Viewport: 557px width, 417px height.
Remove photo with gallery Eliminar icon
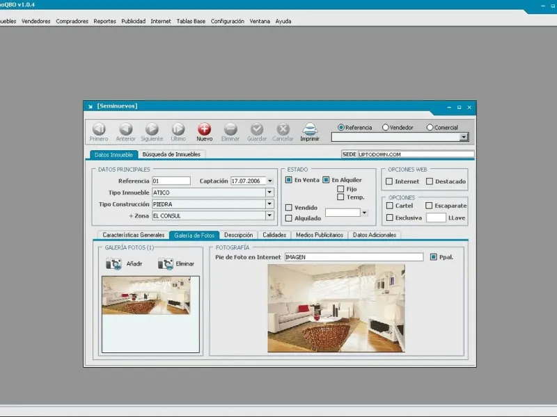[x=166, y=263]
